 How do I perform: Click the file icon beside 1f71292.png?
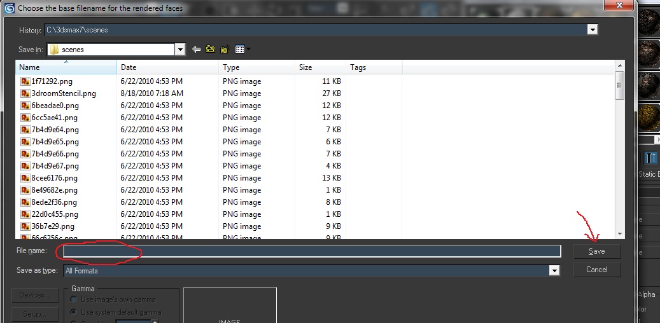(x=25, y=81)
